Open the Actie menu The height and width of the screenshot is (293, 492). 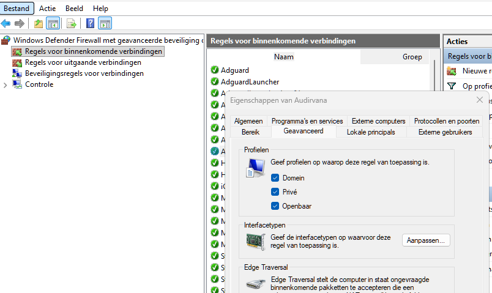(47, 9)
